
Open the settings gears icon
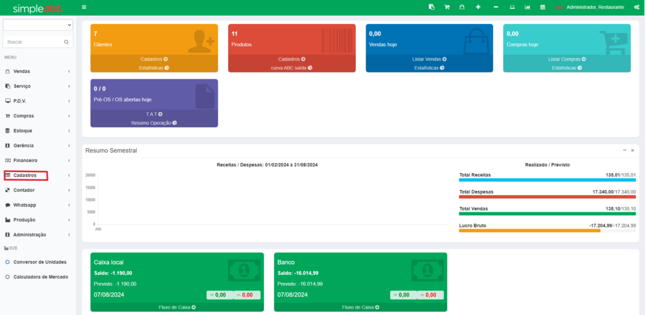(636, 7)
